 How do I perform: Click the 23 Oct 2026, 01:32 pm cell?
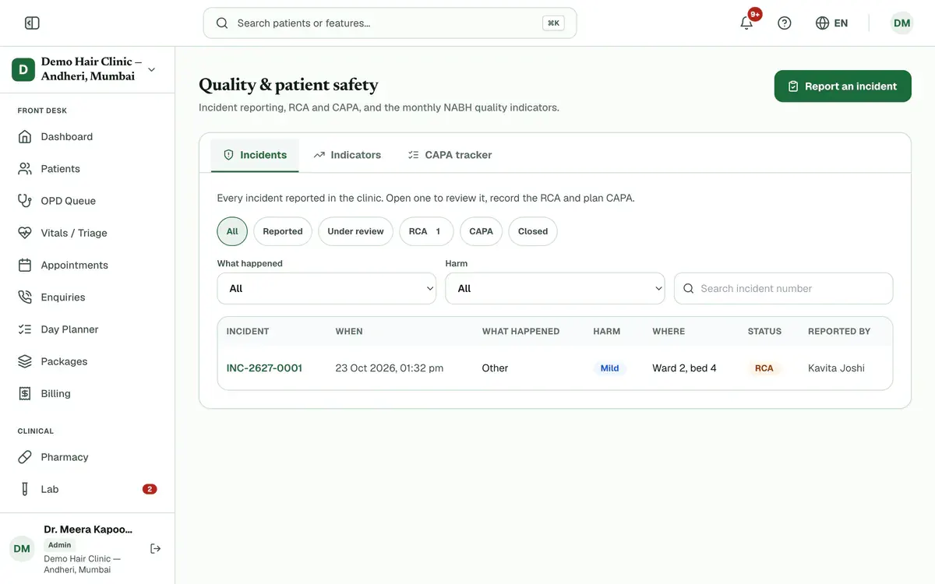pos(389,368)
